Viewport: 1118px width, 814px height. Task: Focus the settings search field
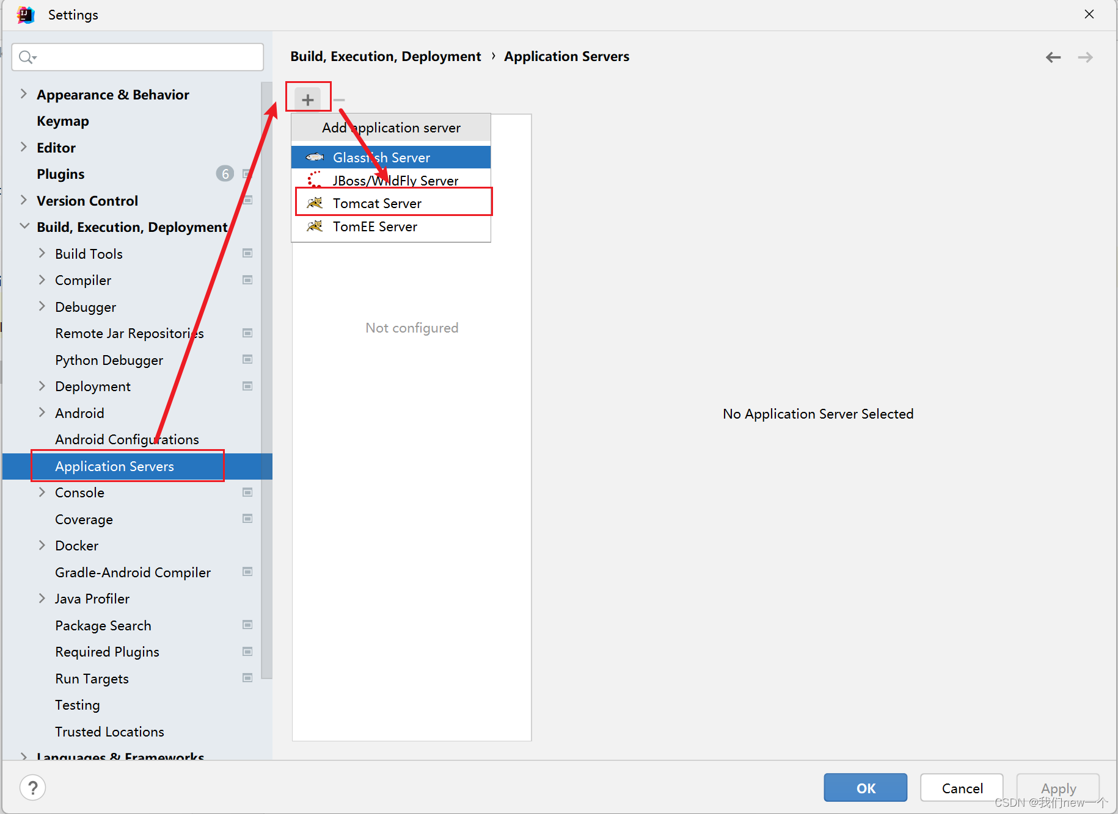[138, 57]
